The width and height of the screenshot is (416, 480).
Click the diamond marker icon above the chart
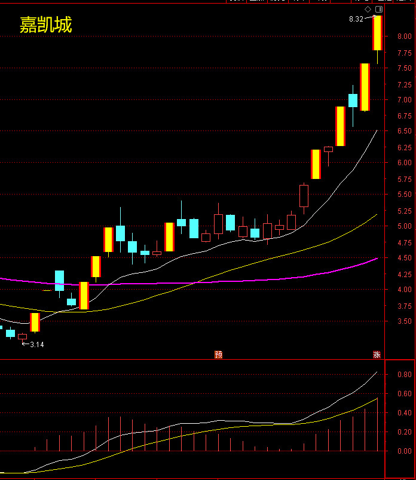pos(368,9)
